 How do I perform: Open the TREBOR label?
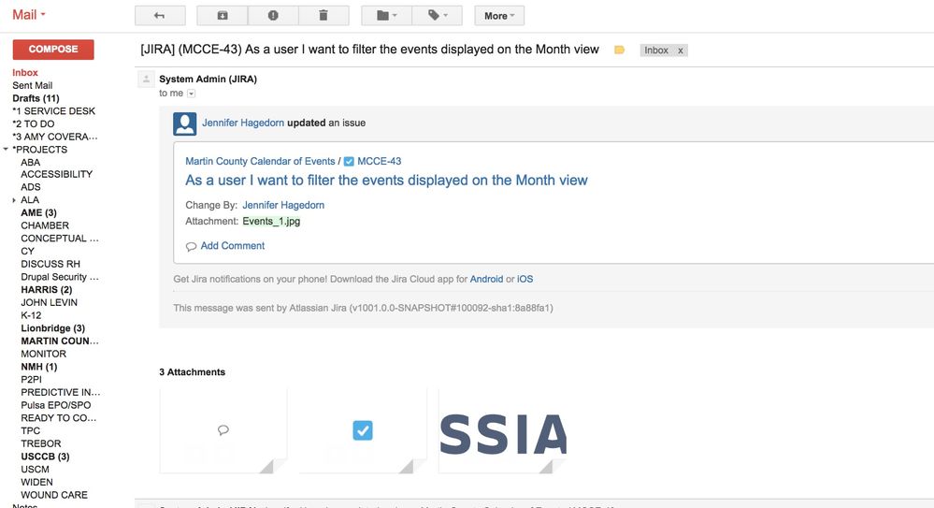click(40, 443)
